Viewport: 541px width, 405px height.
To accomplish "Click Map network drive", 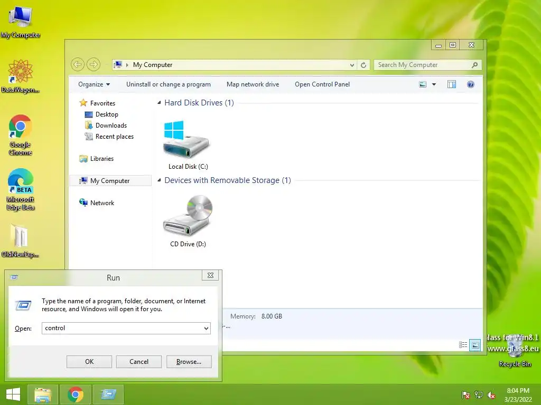I will tap(253, 84).
